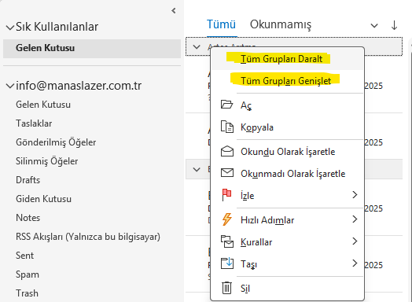412x302 pixels.
Task: Click the red flag İzle icon
Action: (226, 195)
